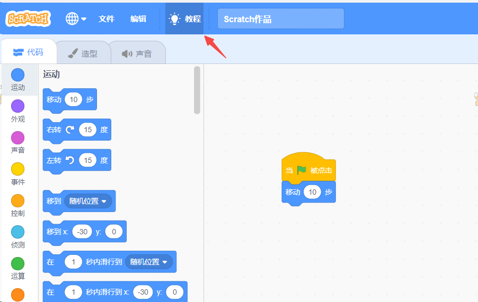This screenshot has width=478, height=302.
Task: Click the 左转 text on the block
Action: (x=54, y=160)
